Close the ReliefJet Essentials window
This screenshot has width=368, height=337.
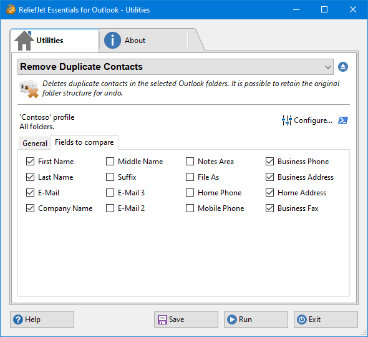[353, 9]
